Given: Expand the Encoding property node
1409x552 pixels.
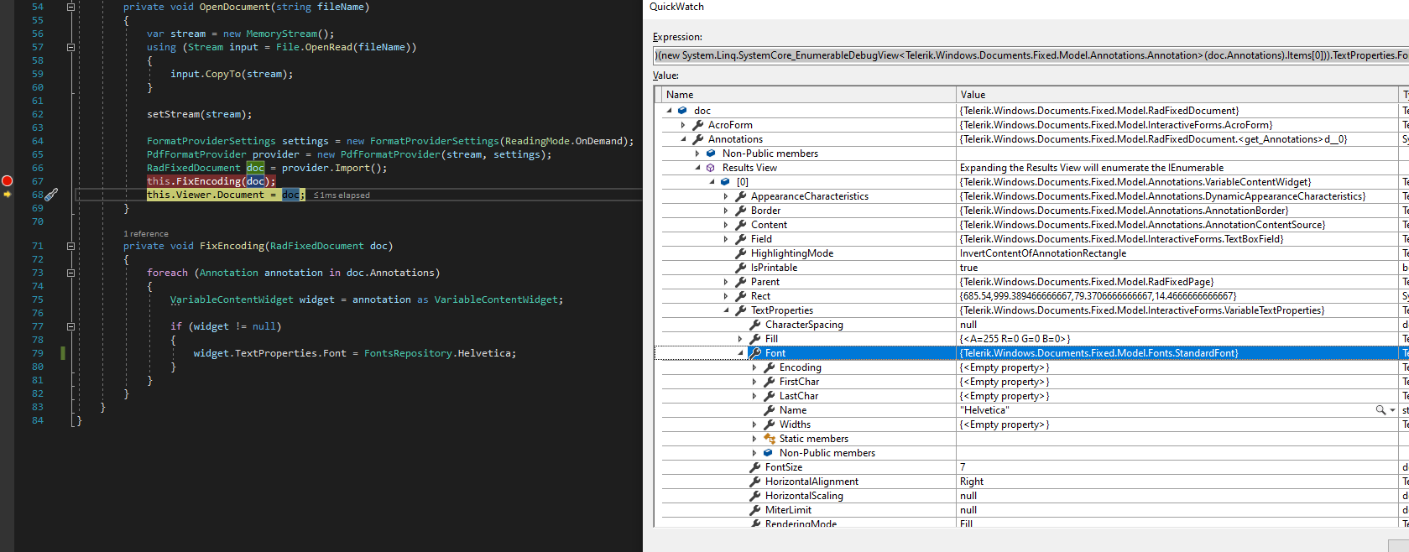Looking at the screenshot, I should click(754, 367).
